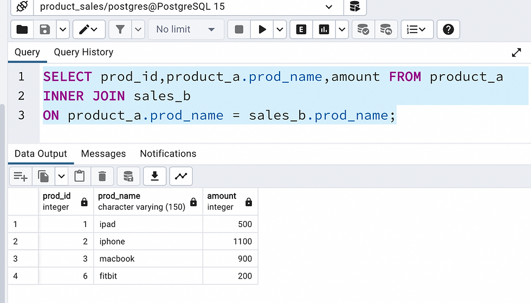
Task: Select the prod_id column header
Action: tap(66, 202)
